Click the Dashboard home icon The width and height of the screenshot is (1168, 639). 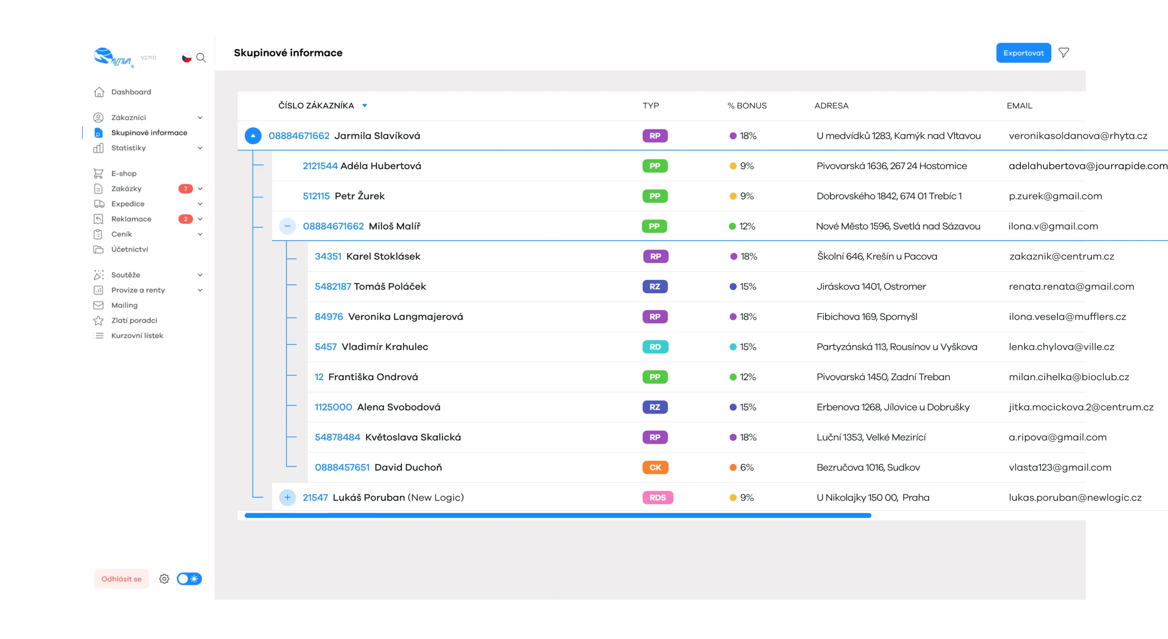[99, 92]
